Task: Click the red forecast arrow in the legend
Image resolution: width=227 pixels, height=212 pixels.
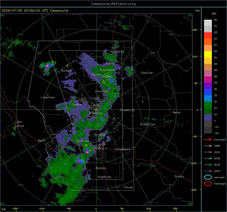Action: (x=208, y=139)
